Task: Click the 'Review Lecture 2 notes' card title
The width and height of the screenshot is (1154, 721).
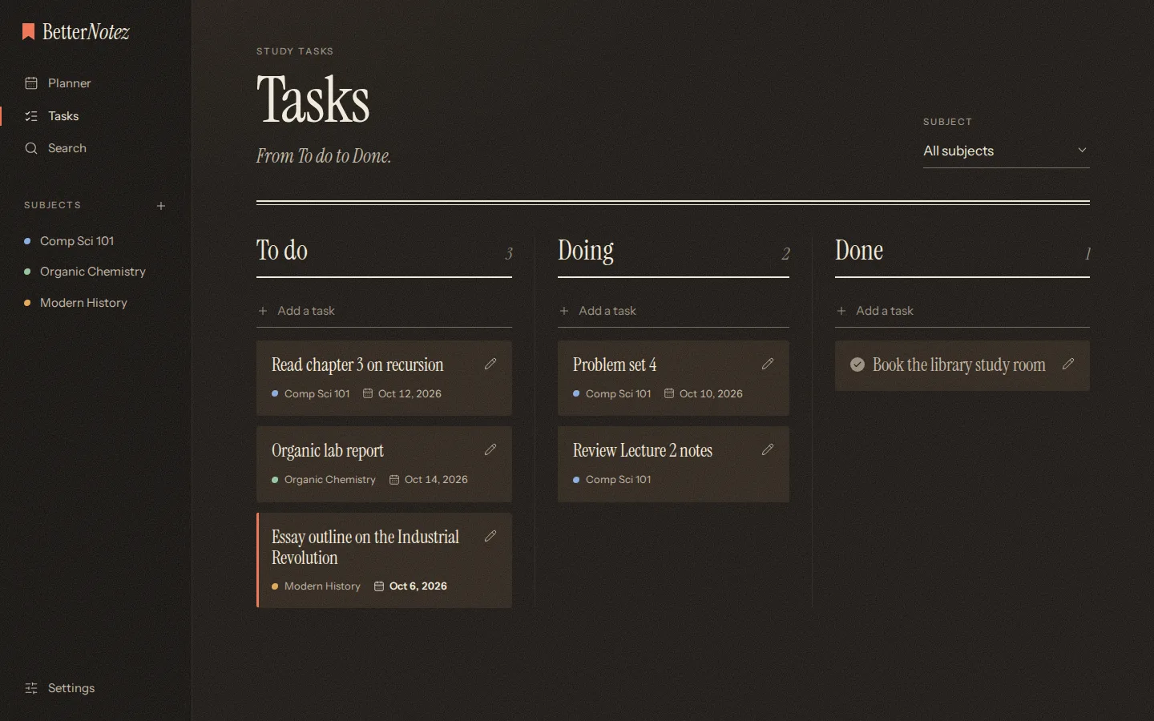Action: (x=643, y=450)
